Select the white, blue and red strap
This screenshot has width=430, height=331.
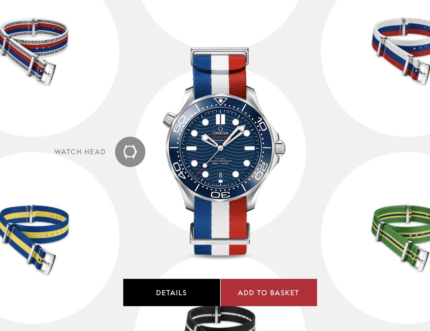pos(401,50)
